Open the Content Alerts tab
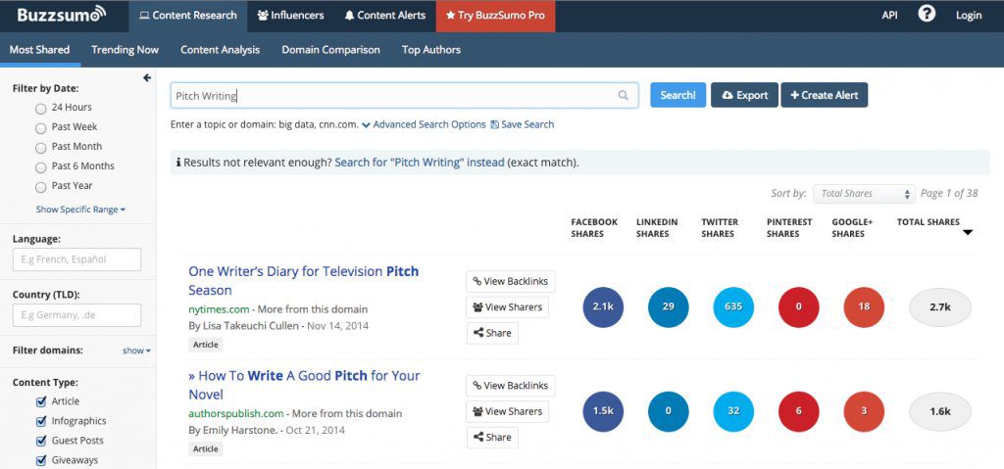This screenshot has width=1004, height=469. tap(384, 16)
